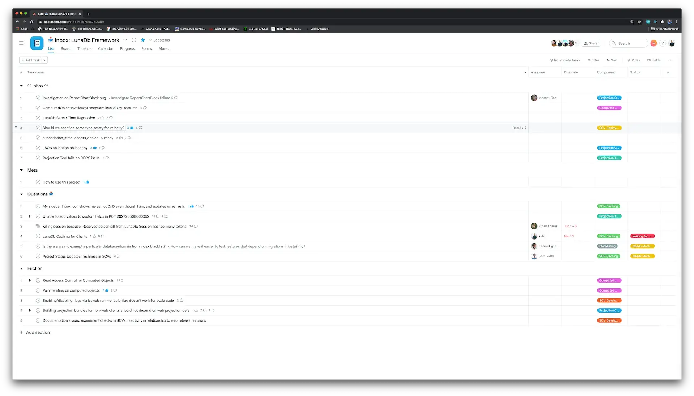Open comments of 'Killing session because' task
Screen dimensions: 694x396
coord(196,227)
